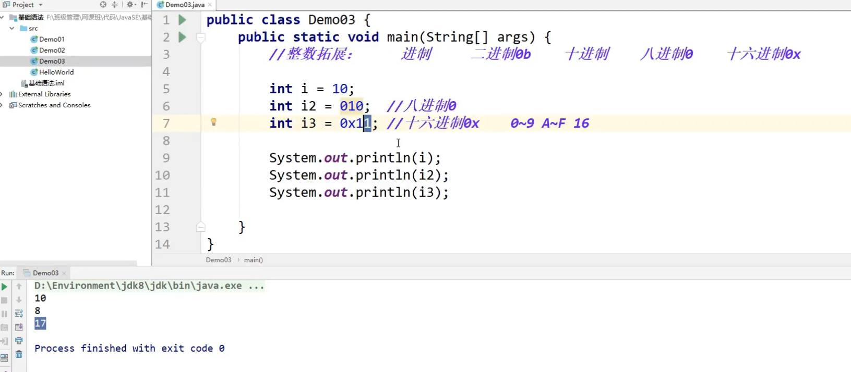Image resolution: width=851 pixels, height=372 pixels.
Task: Click the Collapse All icon in the Project panel
Action: pyautogui.click(x=115, y=5)
